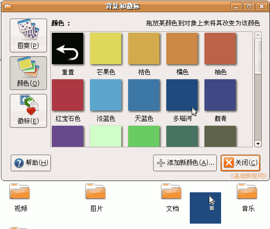Click the 重置 reset arrow swatch
The image size is (270, 229).
point(67,48)
